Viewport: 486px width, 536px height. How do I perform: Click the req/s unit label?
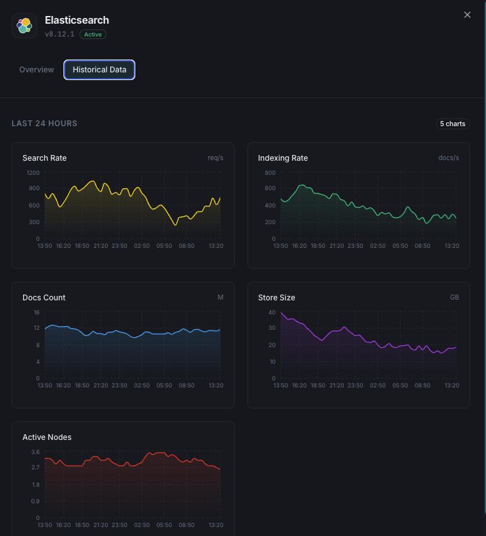tap(215, 158)
